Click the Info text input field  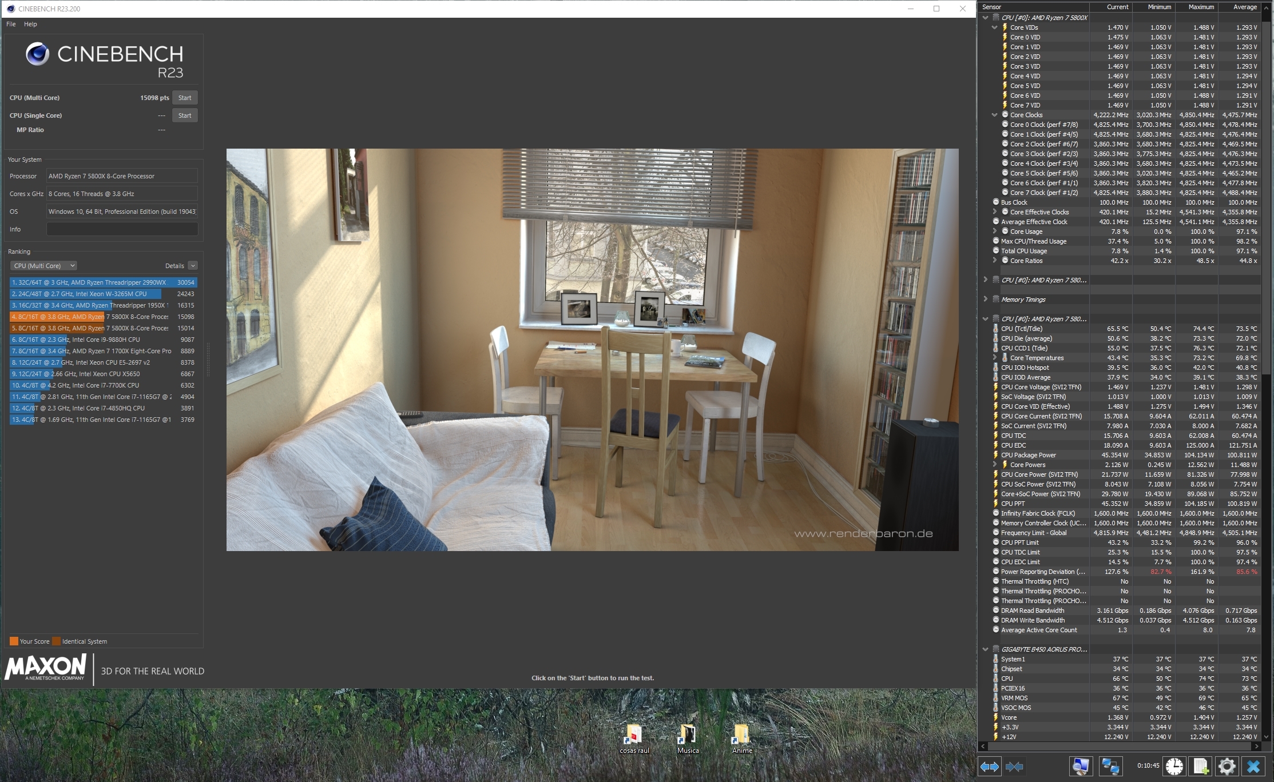pos(122,229)
